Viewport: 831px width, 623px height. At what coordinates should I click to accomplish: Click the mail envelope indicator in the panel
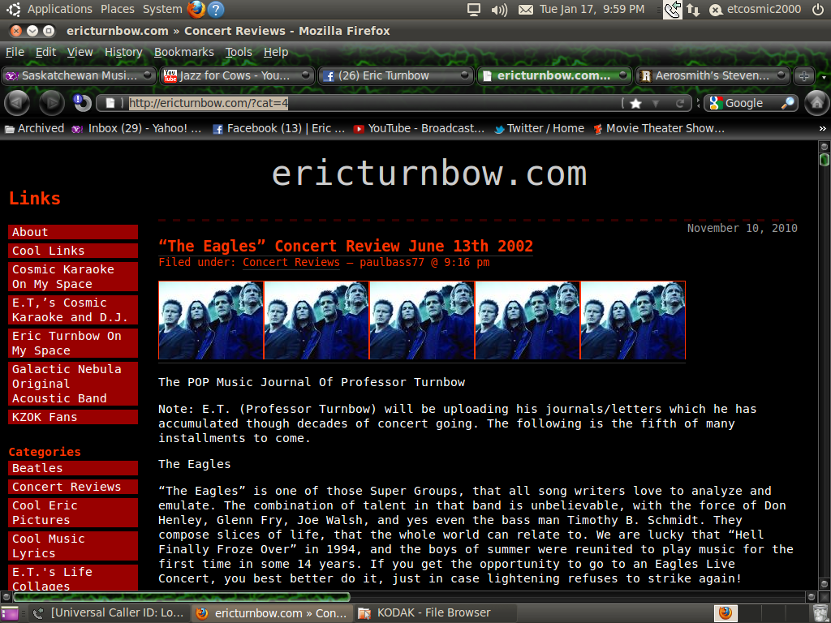(x=525, y=10)
